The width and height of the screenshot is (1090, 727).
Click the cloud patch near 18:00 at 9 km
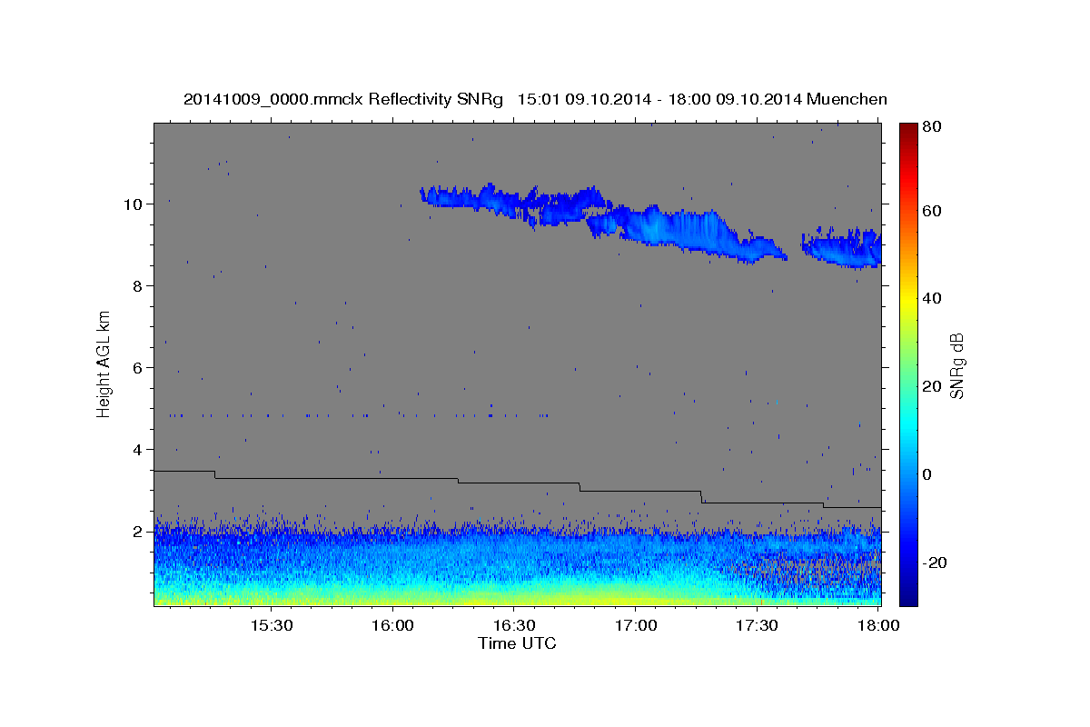841,247
